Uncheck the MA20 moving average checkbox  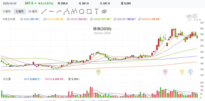coord(68,19)
